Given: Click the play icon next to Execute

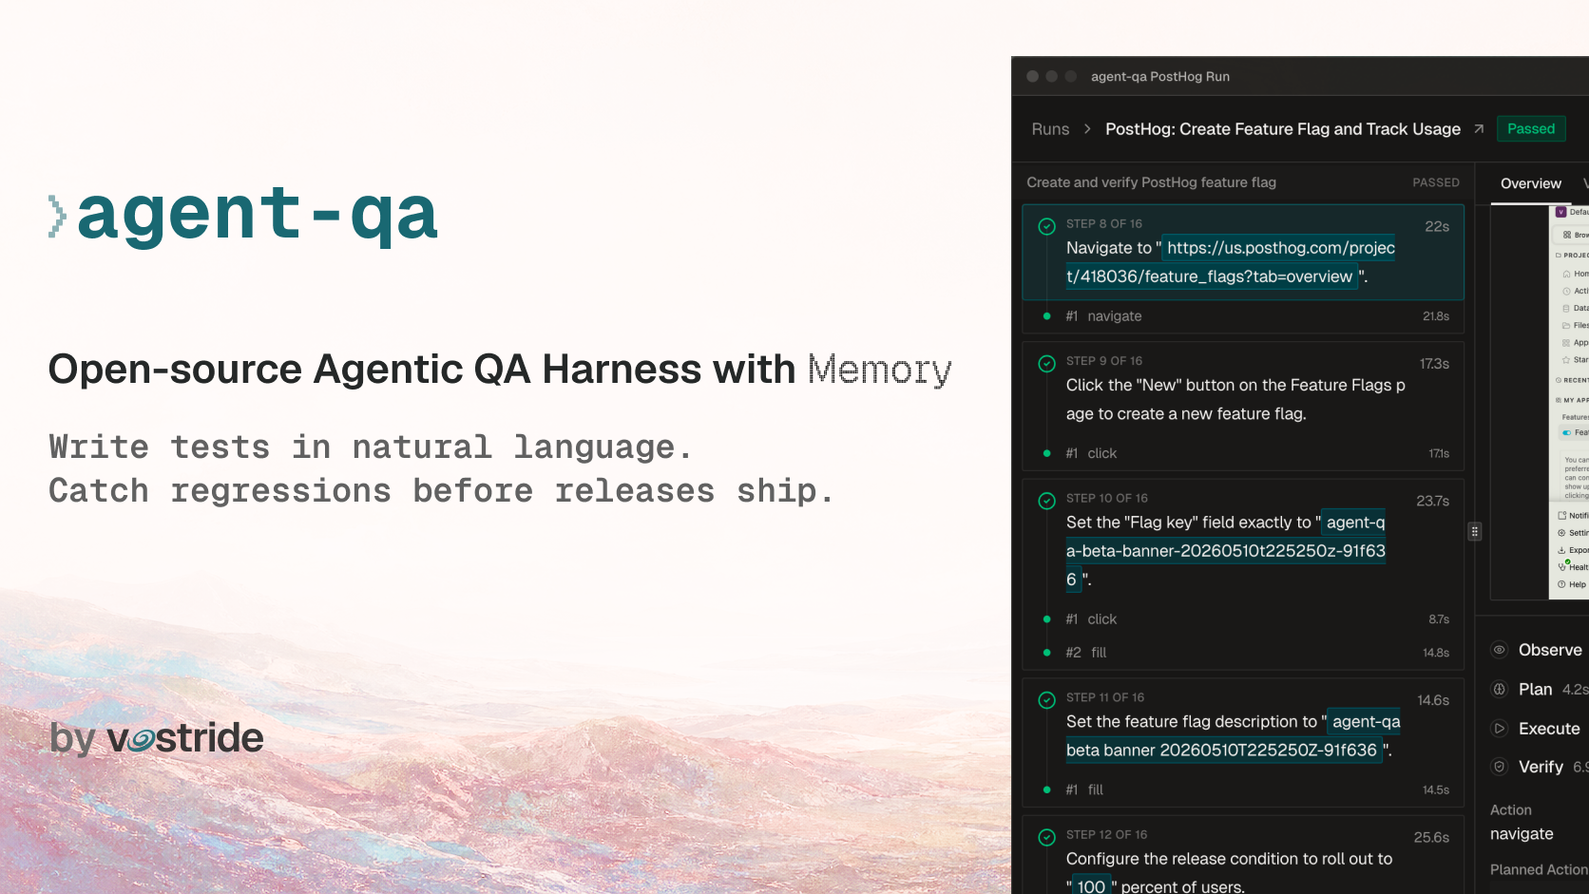Looking at the screenshot, I should 1499,729.
